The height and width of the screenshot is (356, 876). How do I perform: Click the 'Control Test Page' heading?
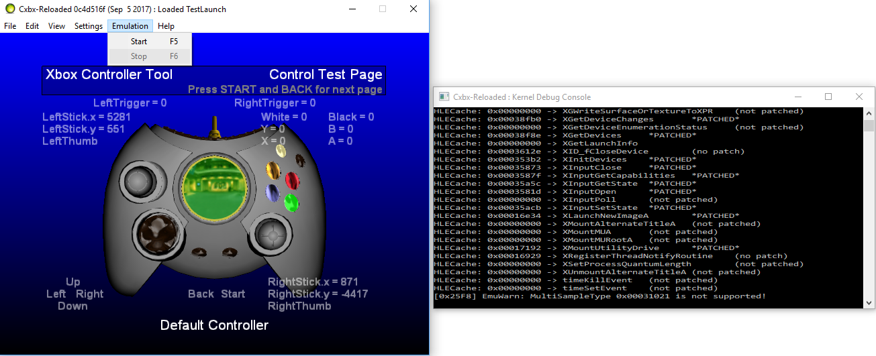326,74
